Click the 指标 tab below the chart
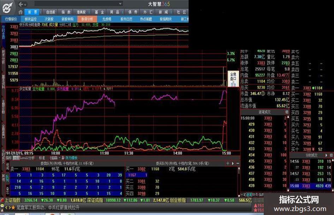The height and width of the screenshot is (215, 334). [x=9, y=158]
